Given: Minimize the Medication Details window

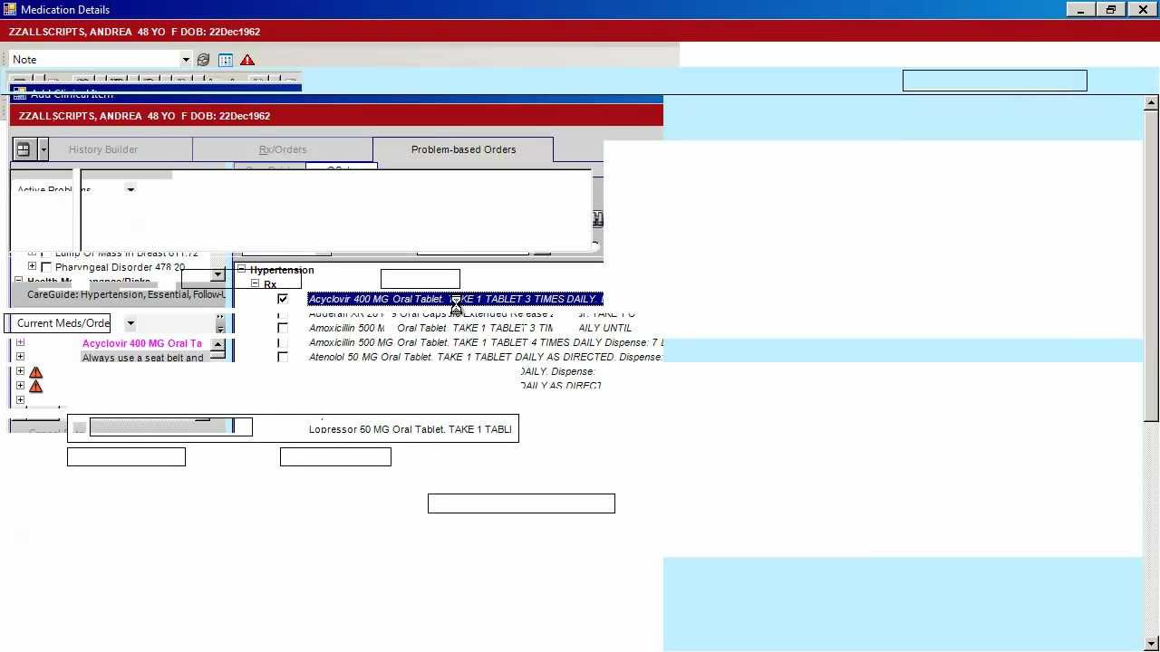Looking at the screenshot, I should click(1080, 9).
